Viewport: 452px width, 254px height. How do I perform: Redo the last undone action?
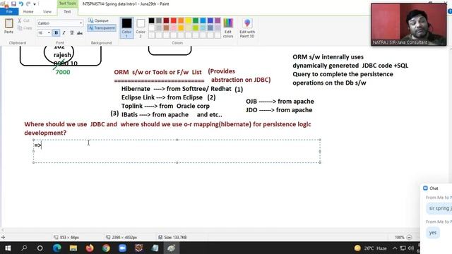coord(28,4)
